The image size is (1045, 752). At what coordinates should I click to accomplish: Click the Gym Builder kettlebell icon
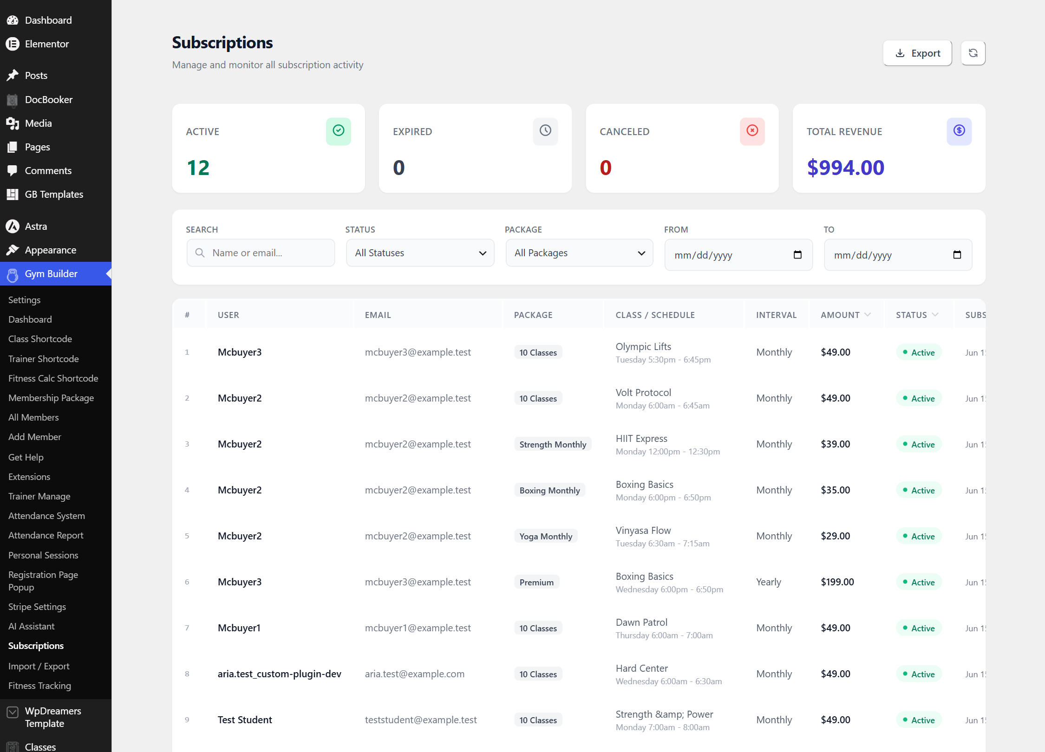coord(13,274)
